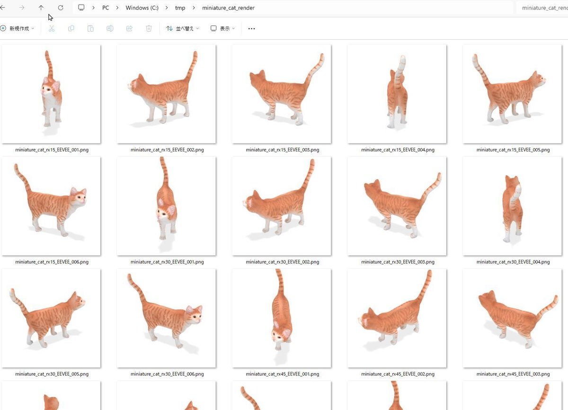
Task: Select thumbnail of miniature_cat_rx45_EEVEE_001.png
Action: pos(282,319)
